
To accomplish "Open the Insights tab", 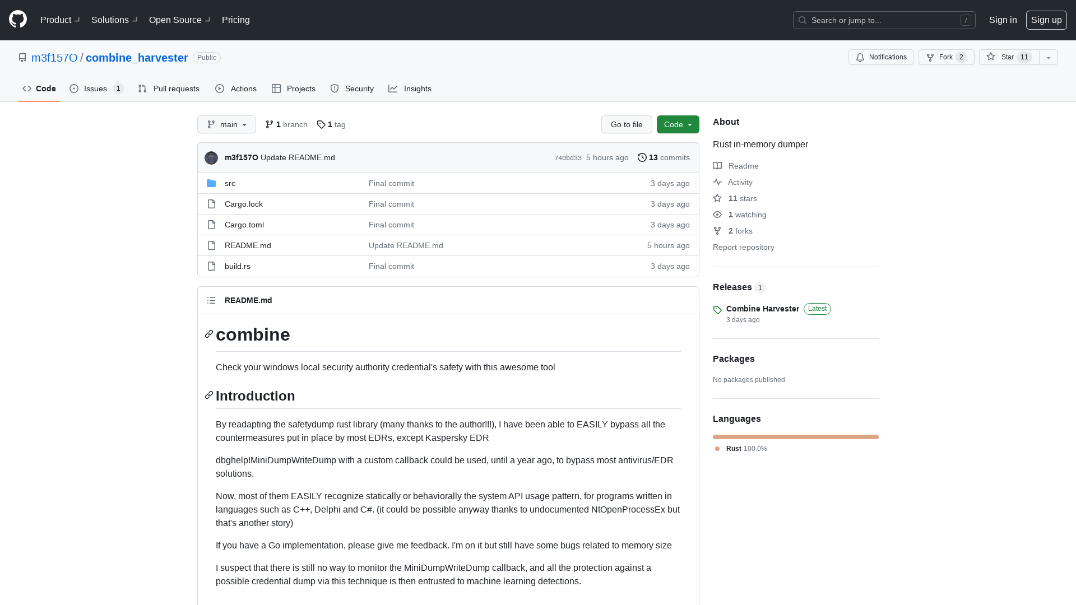I will point(410,89).
